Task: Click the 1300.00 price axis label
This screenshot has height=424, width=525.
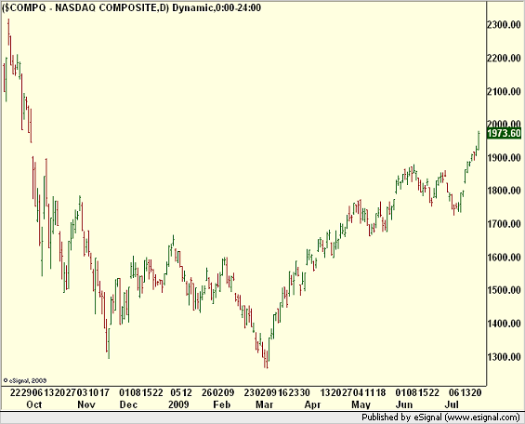Action: point(504,357)
